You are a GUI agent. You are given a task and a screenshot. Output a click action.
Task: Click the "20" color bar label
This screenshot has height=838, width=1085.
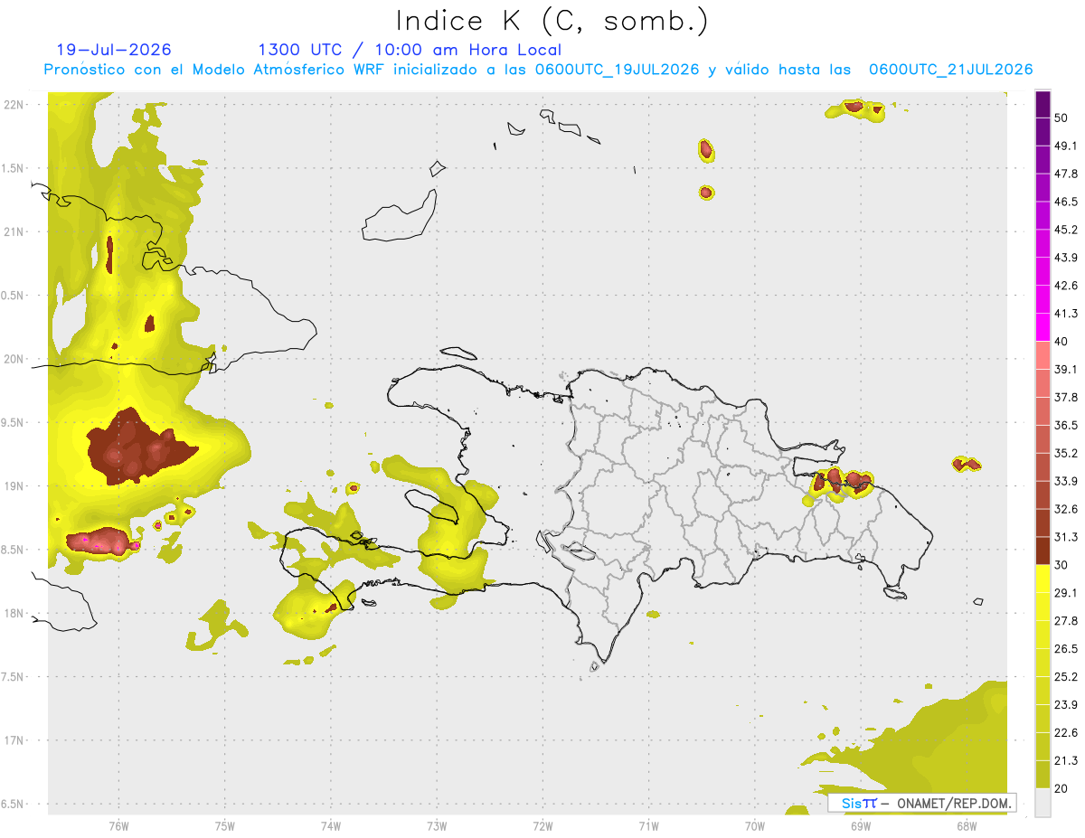click(x=1061, y=788)
